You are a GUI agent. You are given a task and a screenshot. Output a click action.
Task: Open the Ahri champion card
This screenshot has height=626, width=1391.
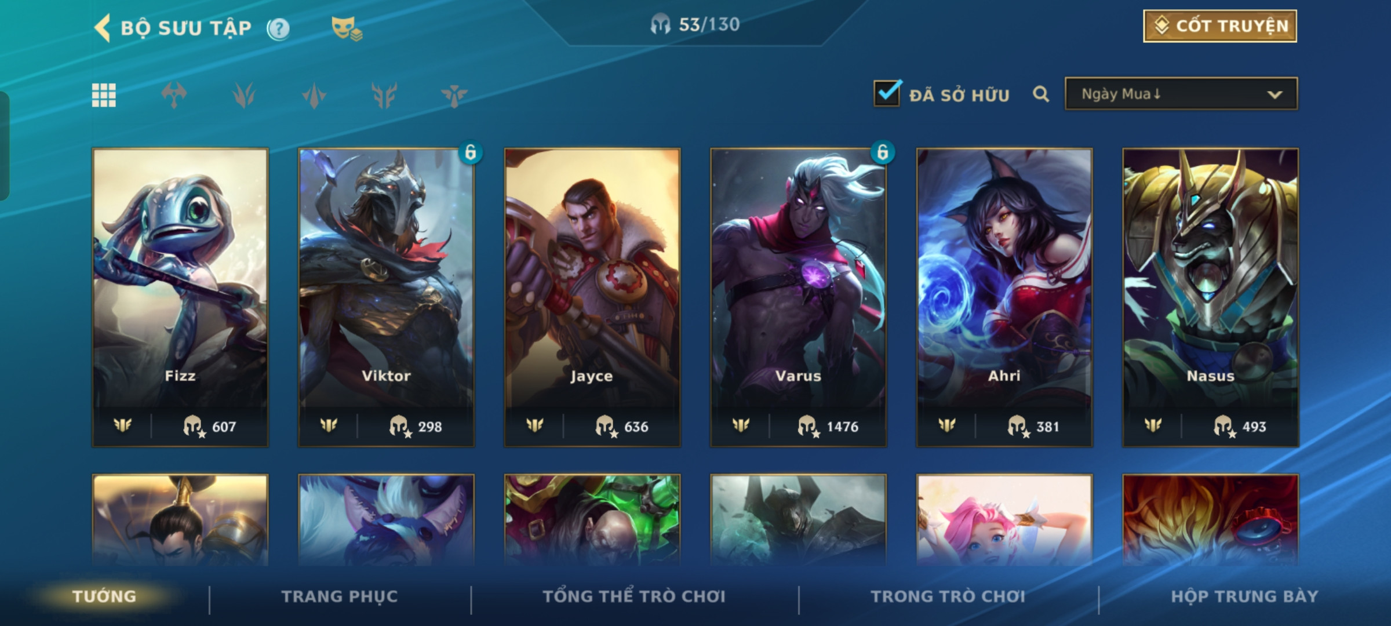tap(1004, 297)
